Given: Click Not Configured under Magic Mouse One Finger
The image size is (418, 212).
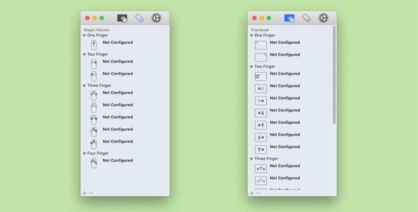Looking at the screenshot, I should pyautogui.click(x=118, y=42).
